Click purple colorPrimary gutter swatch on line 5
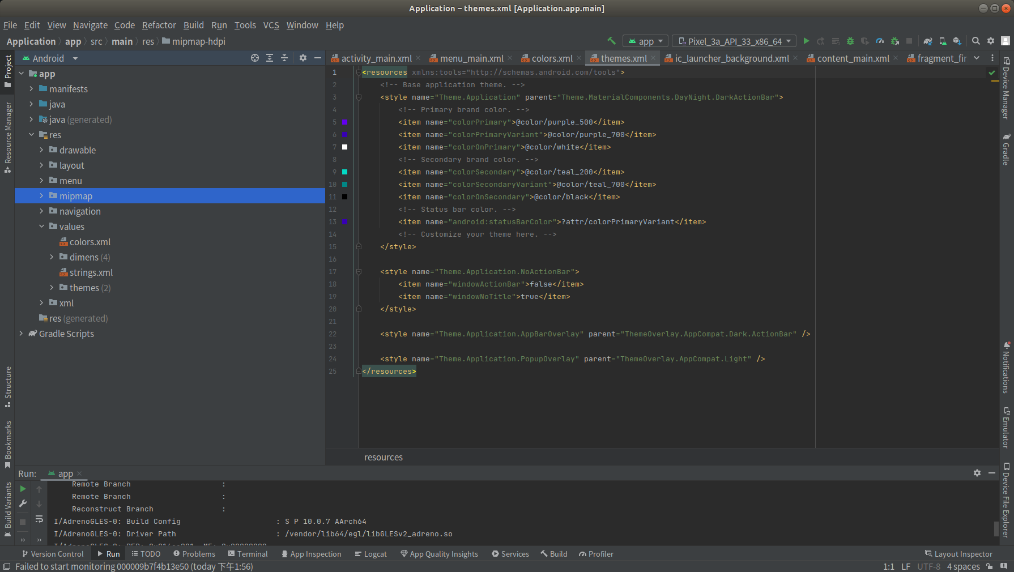1014x572 pixels. pyautogui.click(x=344, y=122)
